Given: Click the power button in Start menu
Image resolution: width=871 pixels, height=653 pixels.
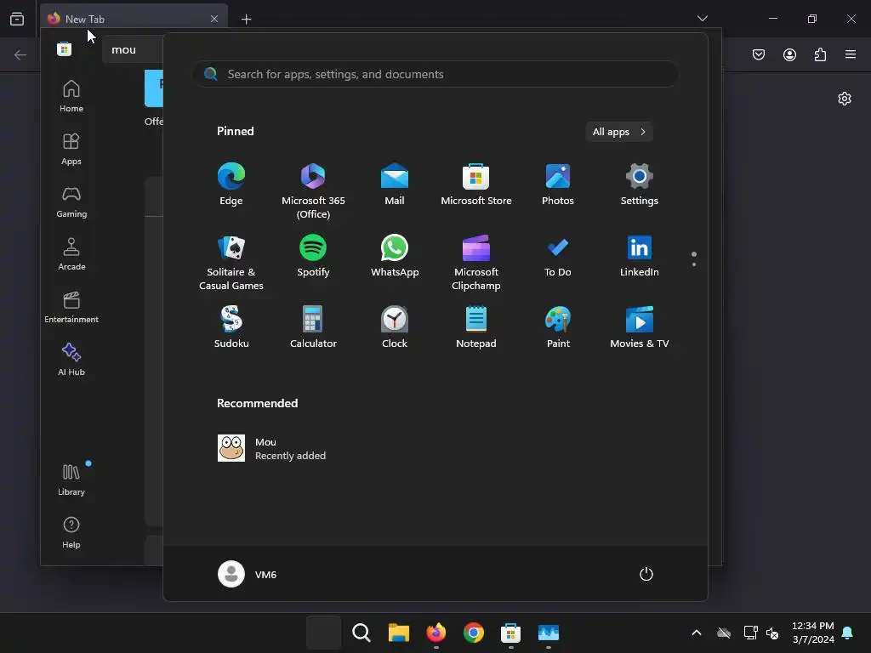Looking at the screenshot, I should point(646,574).
